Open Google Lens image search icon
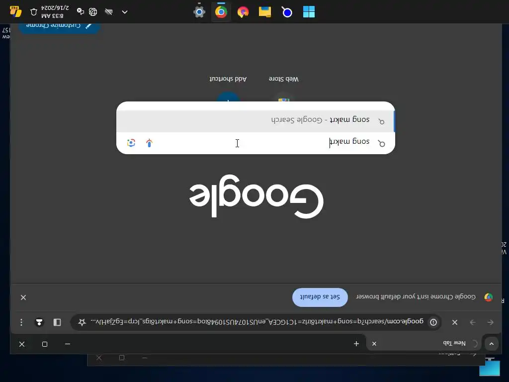Screen dimensions: 509x382 [131, 143]
